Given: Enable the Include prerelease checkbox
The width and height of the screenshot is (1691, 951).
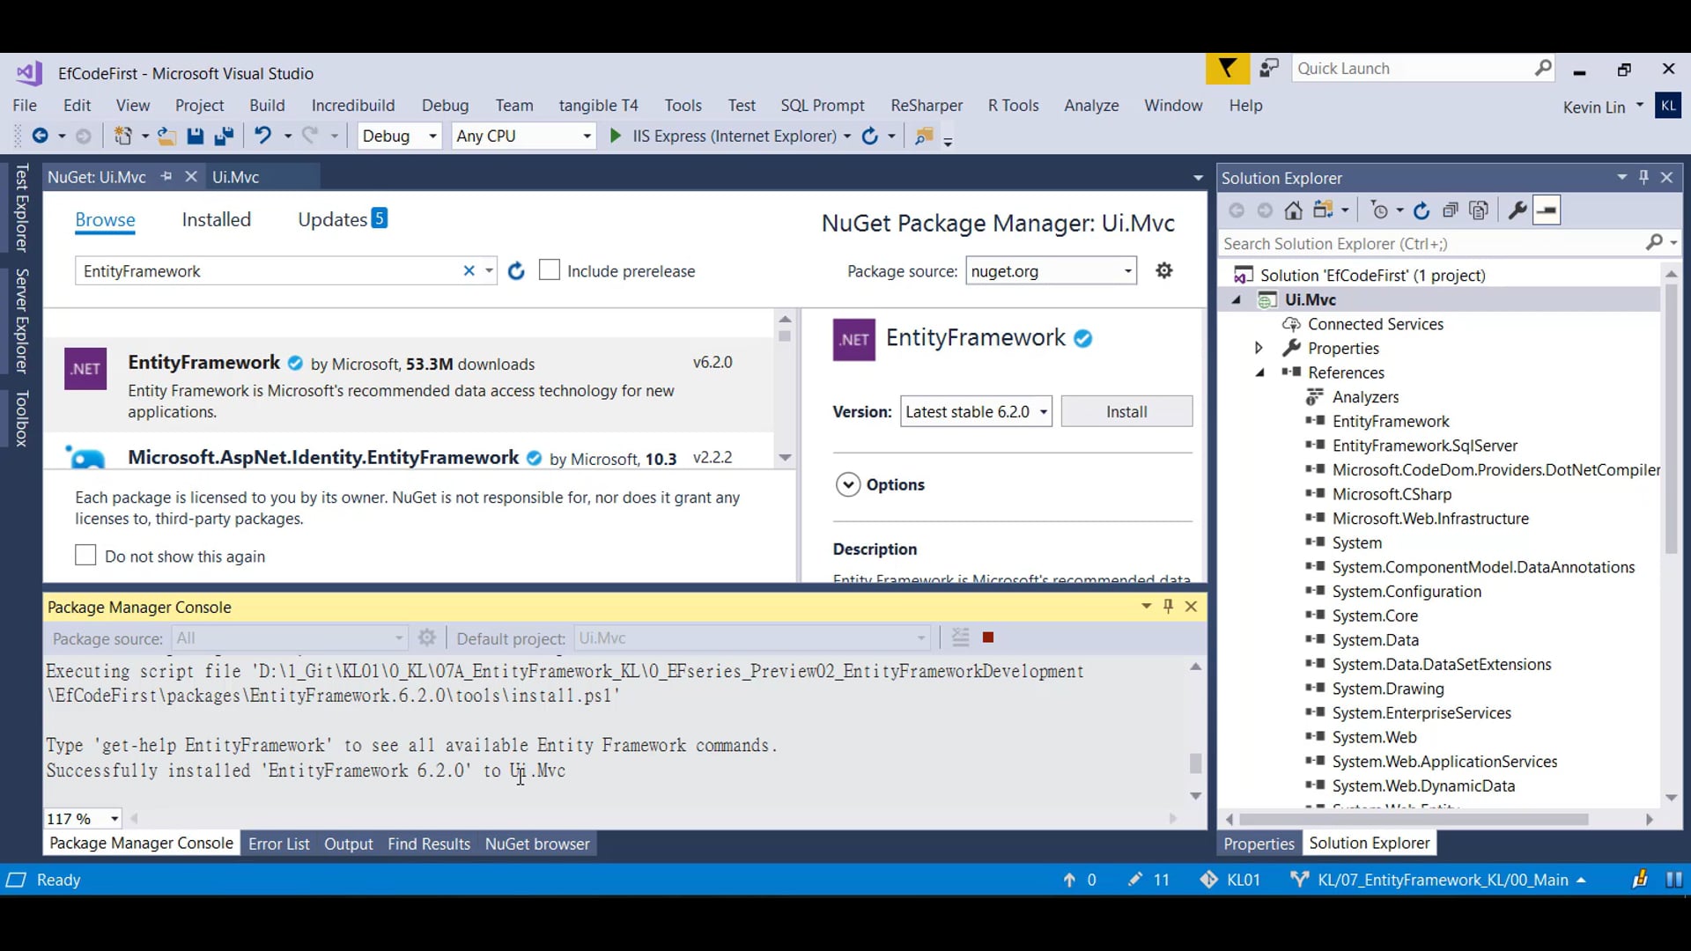Looking at the screenshot, I should [x=550, y=270].
